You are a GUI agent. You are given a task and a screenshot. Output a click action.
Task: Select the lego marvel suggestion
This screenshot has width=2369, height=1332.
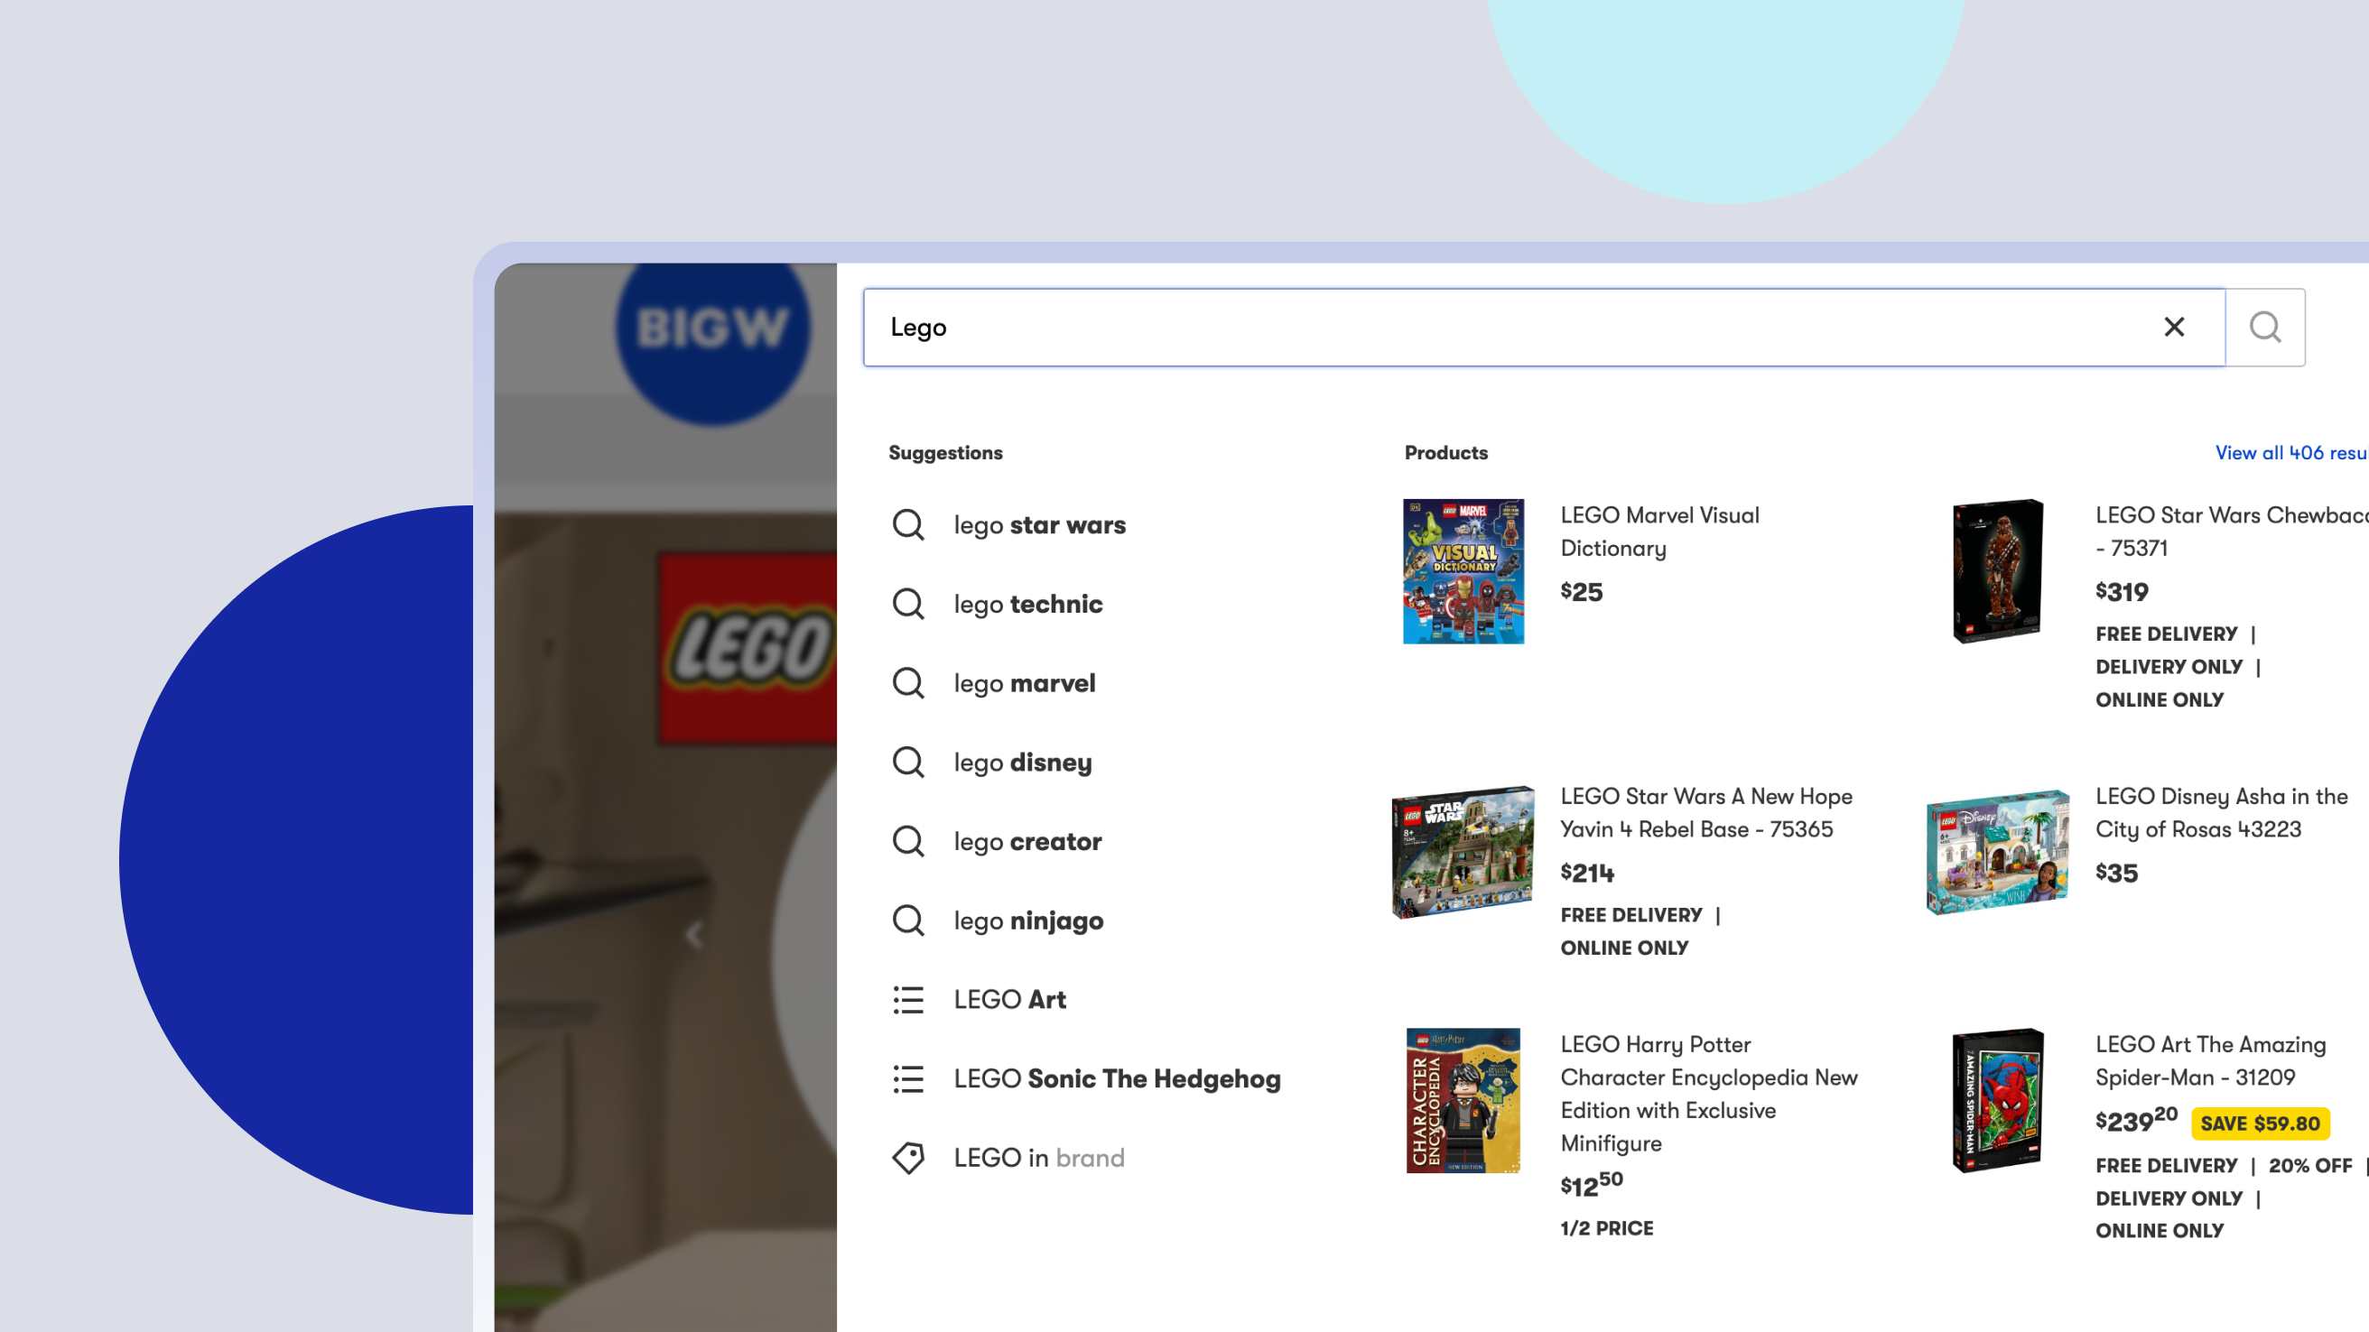(1024, 683)
